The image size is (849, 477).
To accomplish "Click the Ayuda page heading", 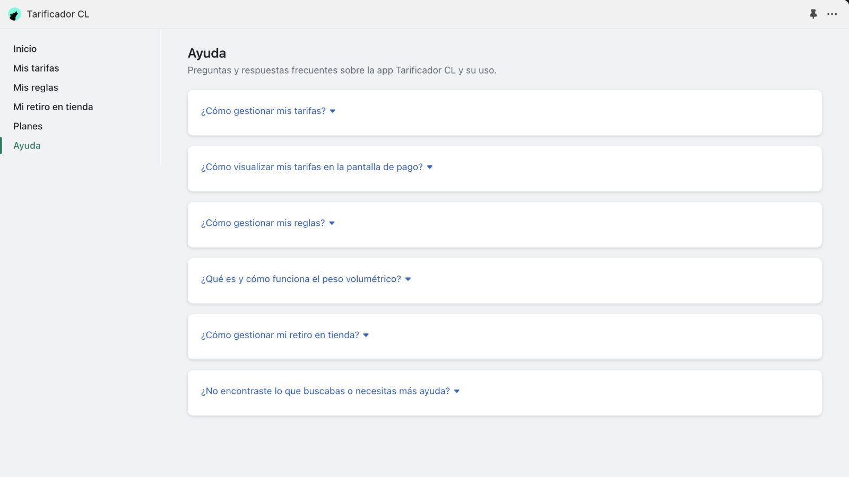I will point(207,53).
